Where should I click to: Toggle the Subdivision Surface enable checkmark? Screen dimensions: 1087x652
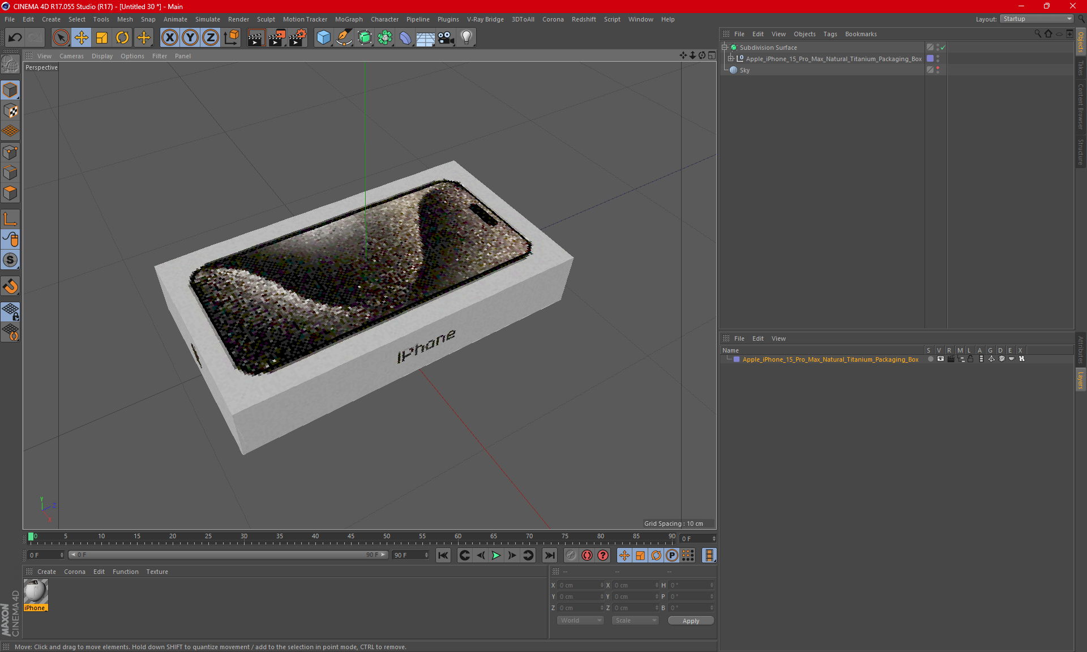click(x=943, y=48)
